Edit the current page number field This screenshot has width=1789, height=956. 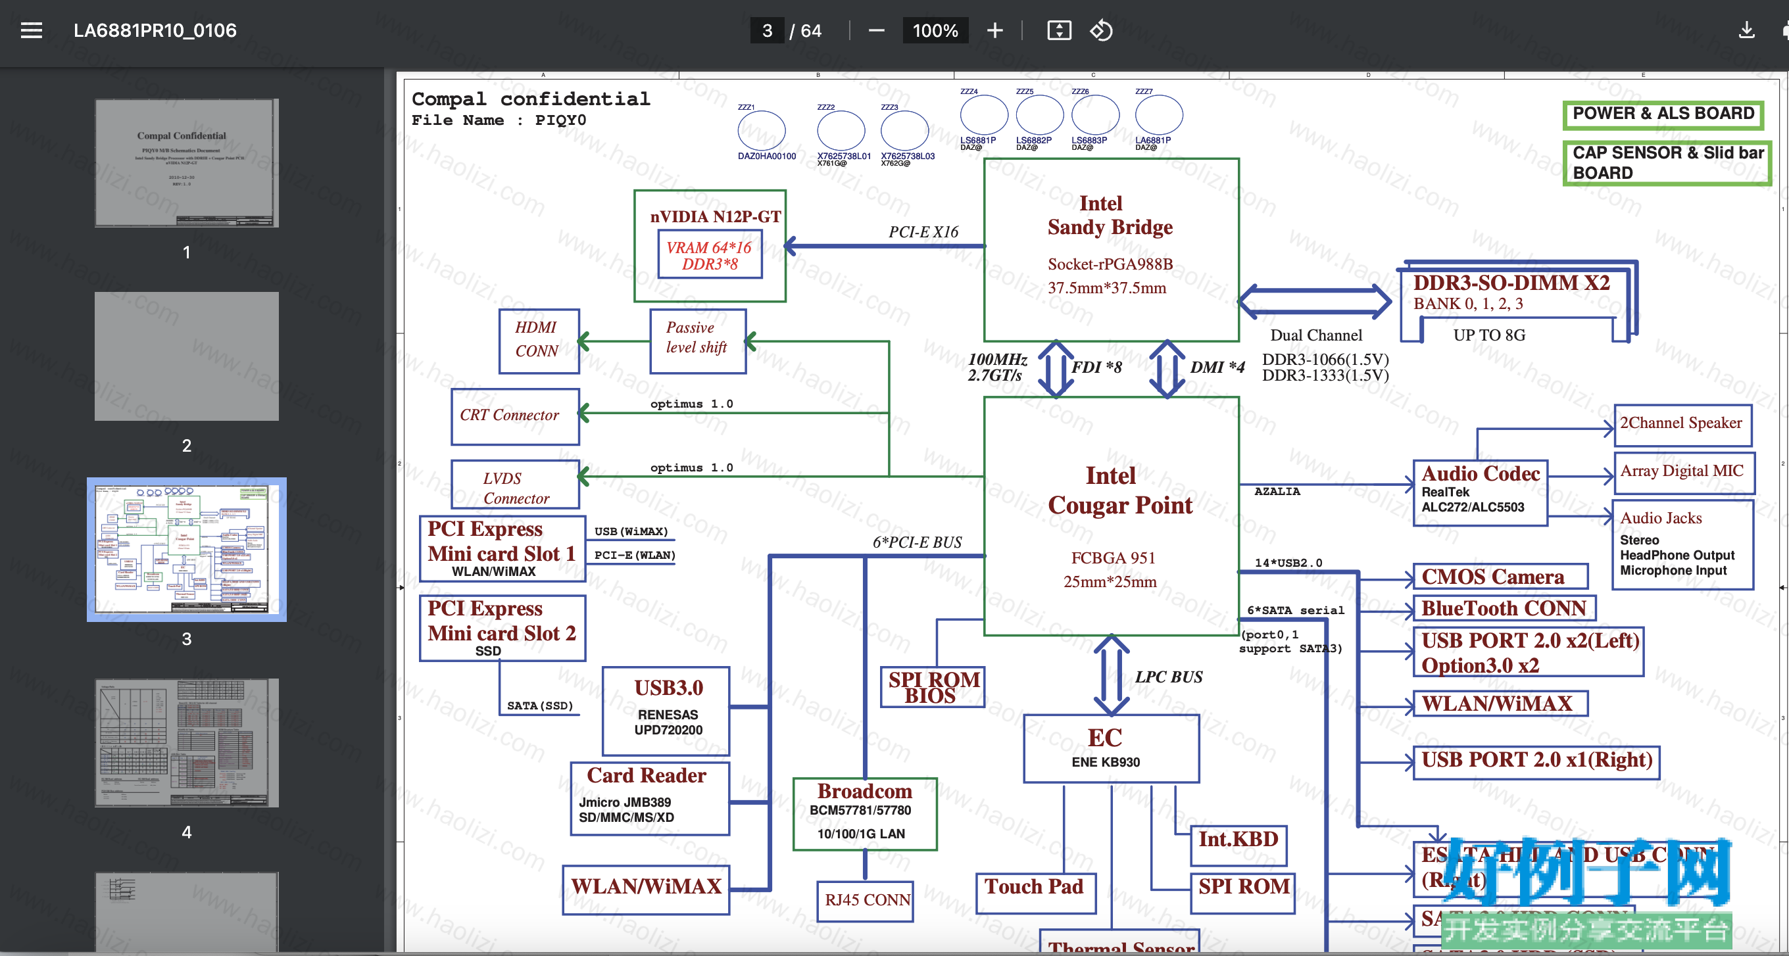[x=768, y=30]
